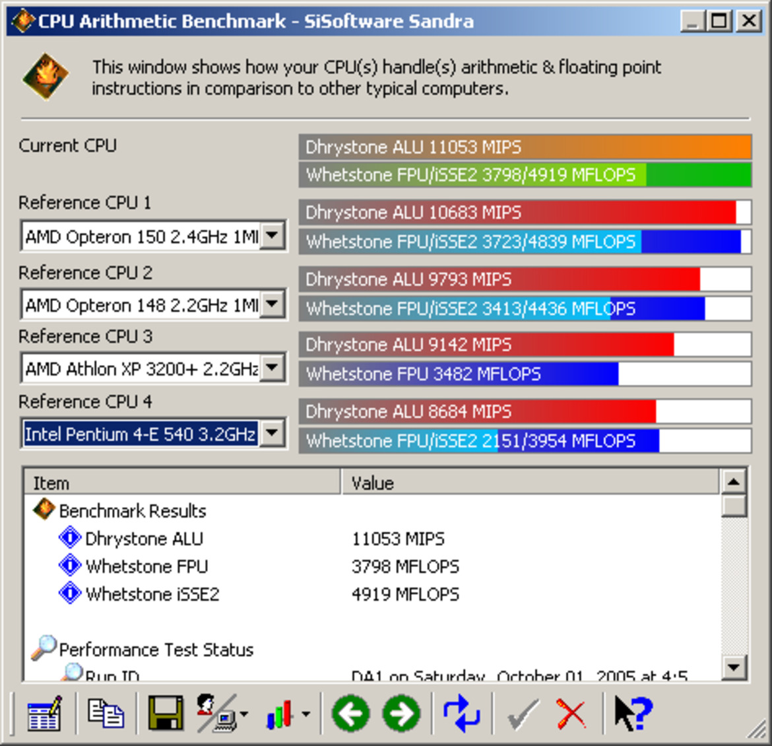The image size is (772, 746).
Task: Expand Reference CPU 1 dropdown arrow
Action: (273, 236)
